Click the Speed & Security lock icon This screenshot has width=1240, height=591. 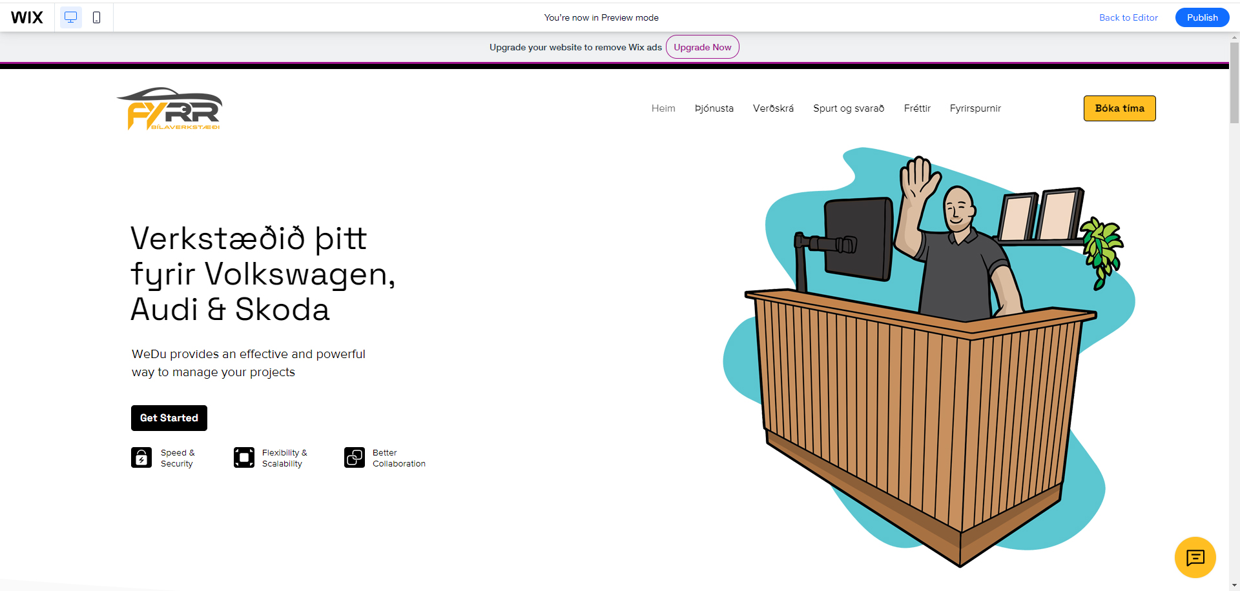point(141,457)
